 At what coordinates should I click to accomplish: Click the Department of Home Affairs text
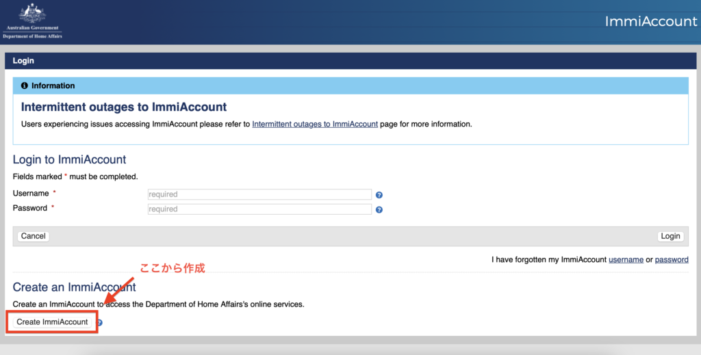[x=32, y=36]
